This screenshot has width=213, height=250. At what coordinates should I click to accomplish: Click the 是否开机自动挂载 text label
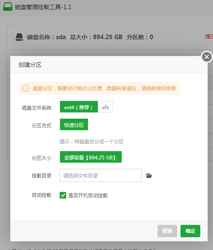pos(88,195)
